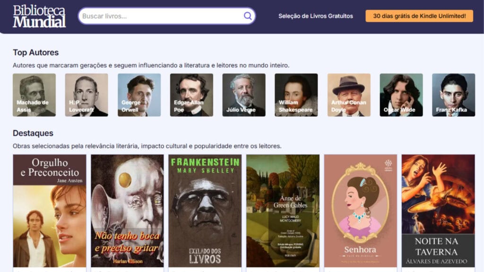Click the 'Obras selecionadas pela relevância literária' text
This screenshot has width=484, height=272.
click(x=147, y=146)
